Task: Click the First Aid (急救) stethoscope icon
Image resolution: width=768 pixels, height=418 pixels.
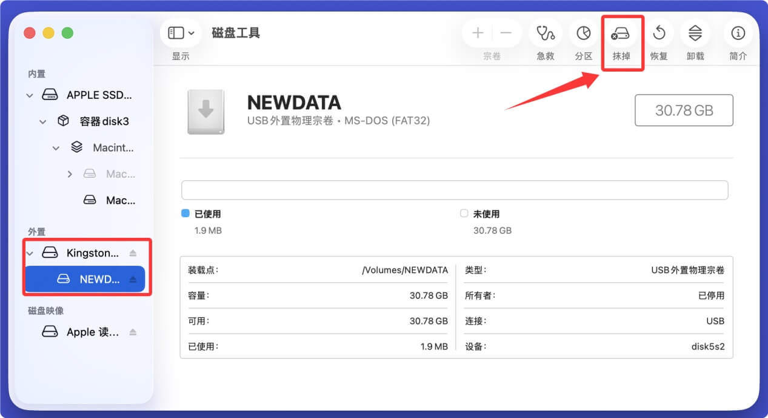Action: click(x=545, y=33)
